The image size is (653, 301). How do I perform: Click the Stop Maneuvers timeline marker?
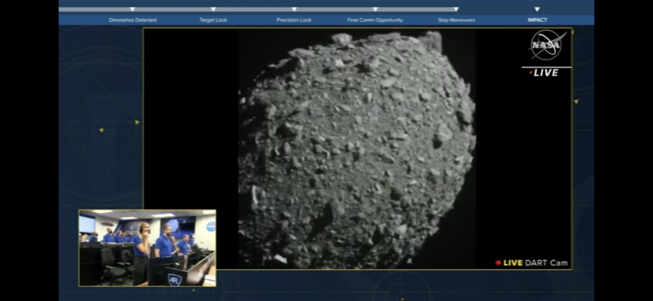pyautogui.click(x=456, y=9)
